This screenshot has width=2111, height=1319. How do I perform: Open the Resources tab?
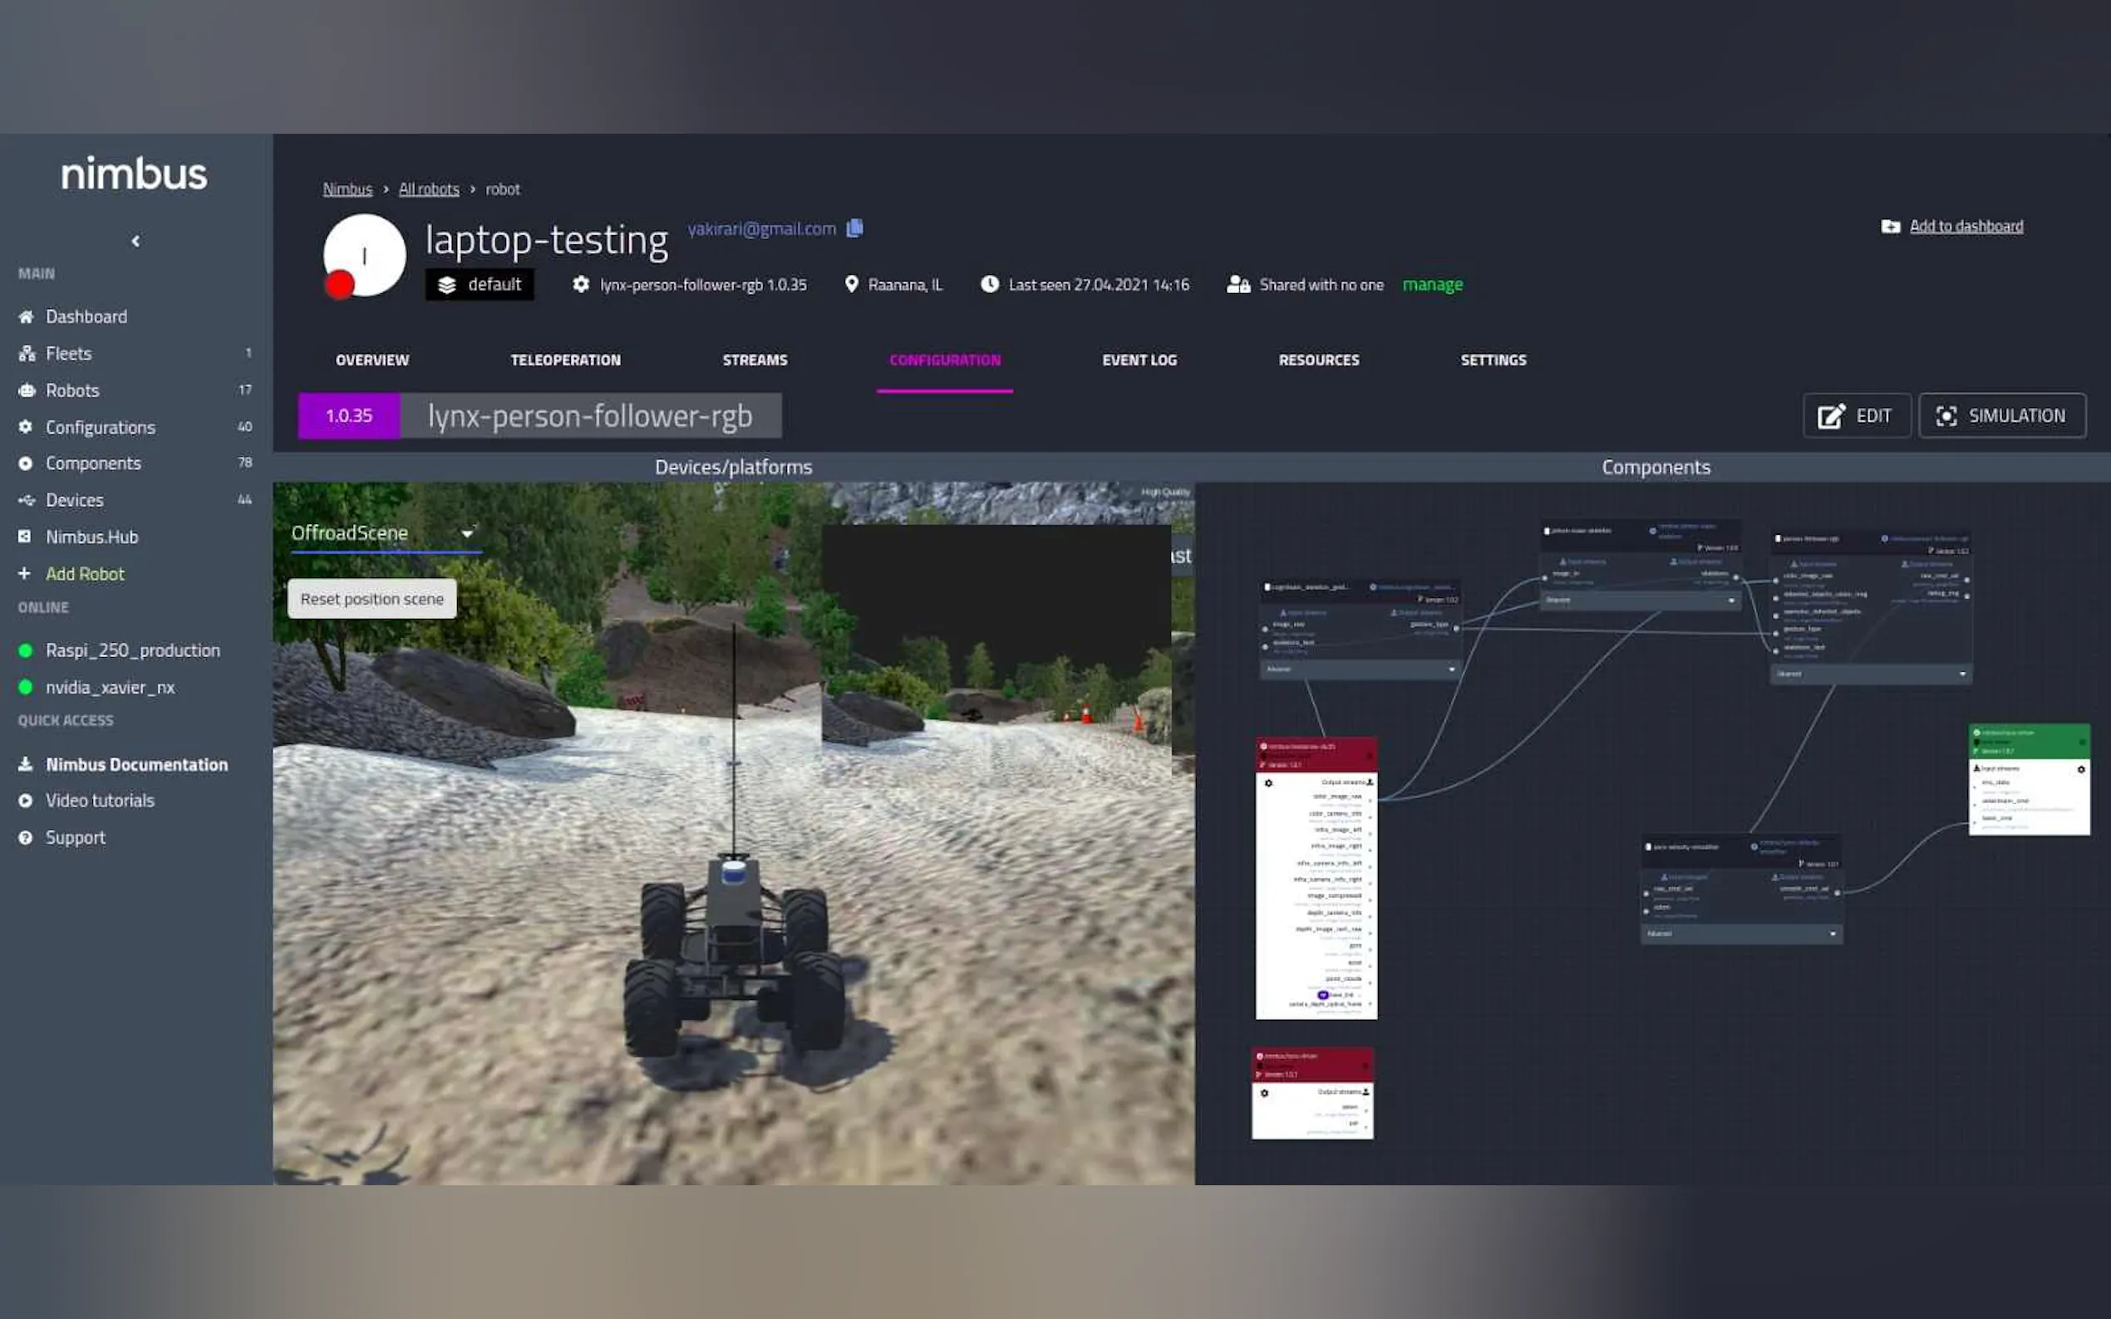tap(1319, 360)
